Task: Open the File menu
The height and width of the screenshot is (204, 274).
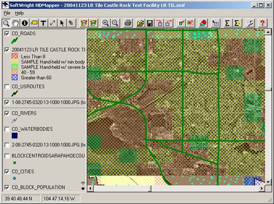Action: click(x=7, y=13)
